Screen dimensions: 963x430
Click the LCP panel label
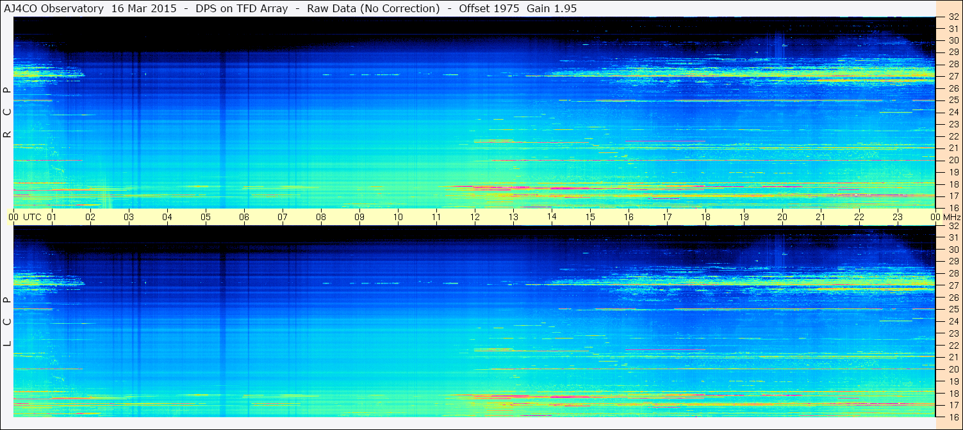(6, 322)
